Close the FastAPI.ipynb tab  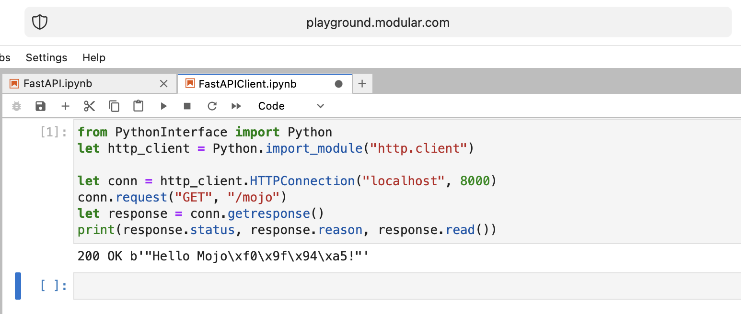coord(163,84)
